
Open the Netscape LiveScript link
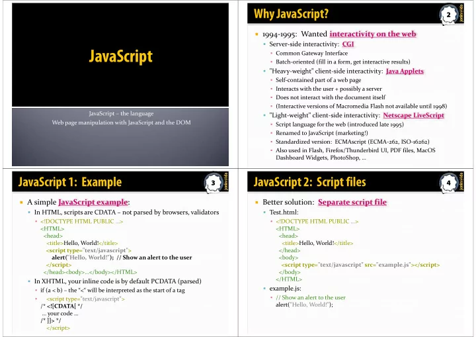pos(413,115)
